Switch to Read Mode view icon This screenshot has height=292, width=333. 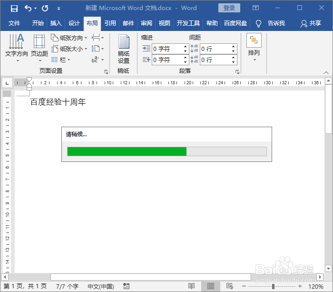click(x=192, y=286)
